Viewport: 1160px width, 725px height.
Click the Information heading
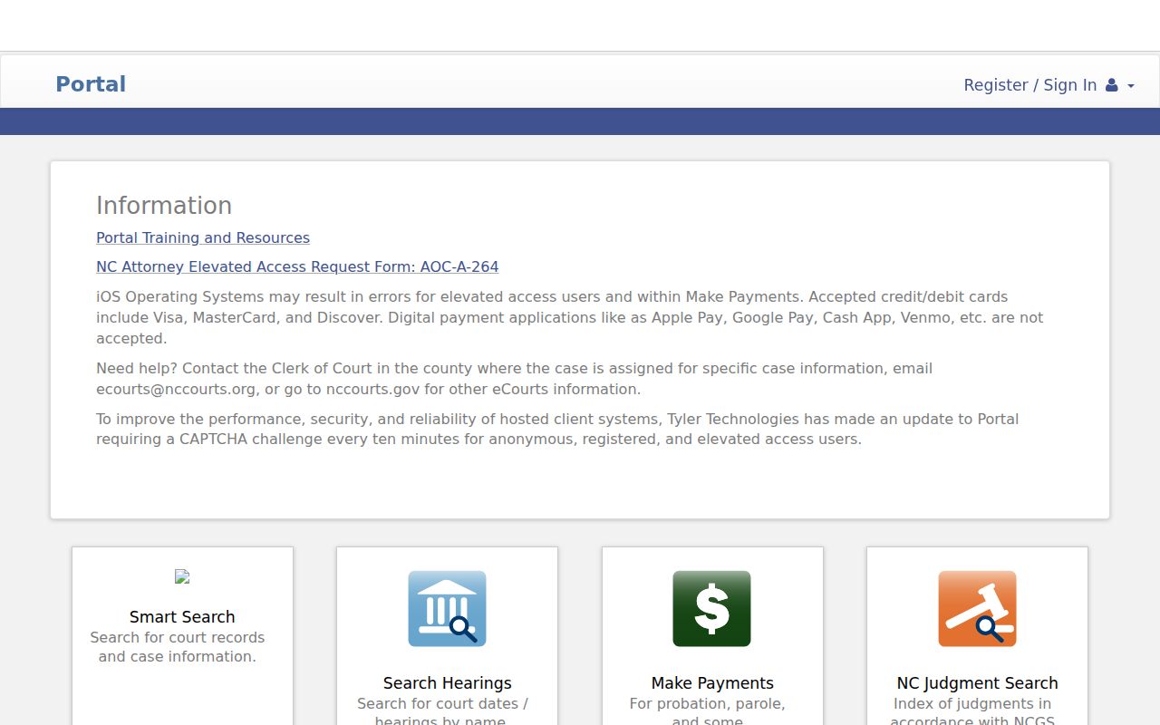click(164, 206)
